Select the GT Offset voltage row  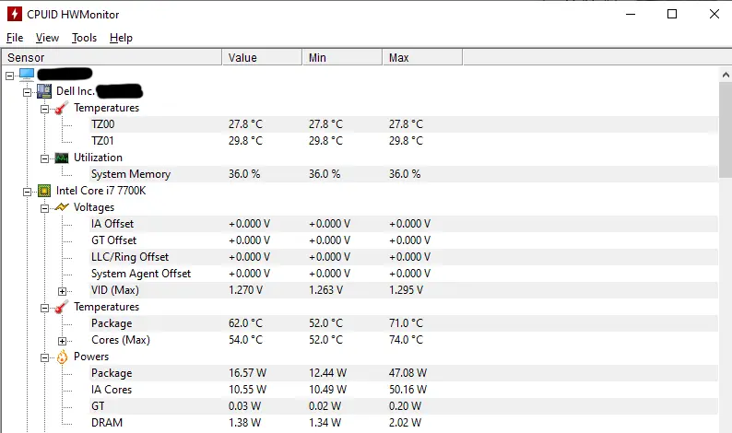pos(404,240)
